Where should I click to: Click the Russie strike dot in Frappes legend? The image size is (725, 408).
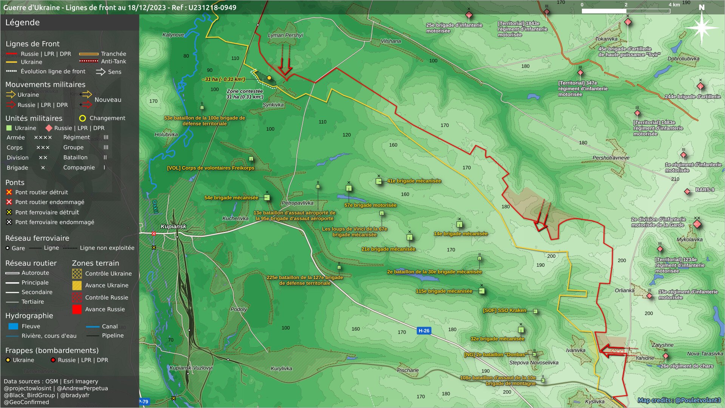[x=53, y=360]
